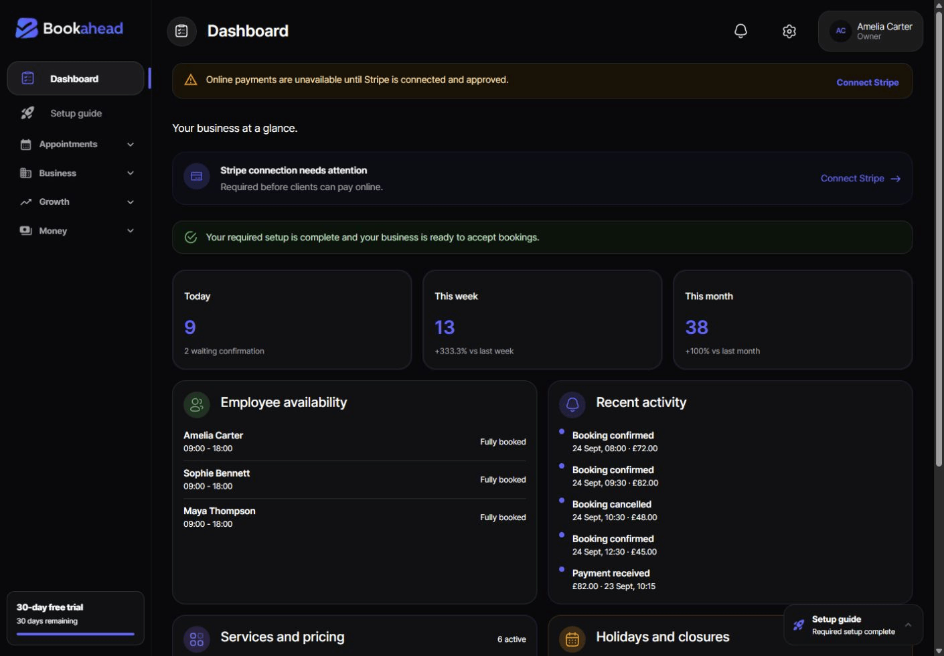Open settings gear icon in header
Image resolution: width=944 pixels, height=656 pixels.
(789, 31)
